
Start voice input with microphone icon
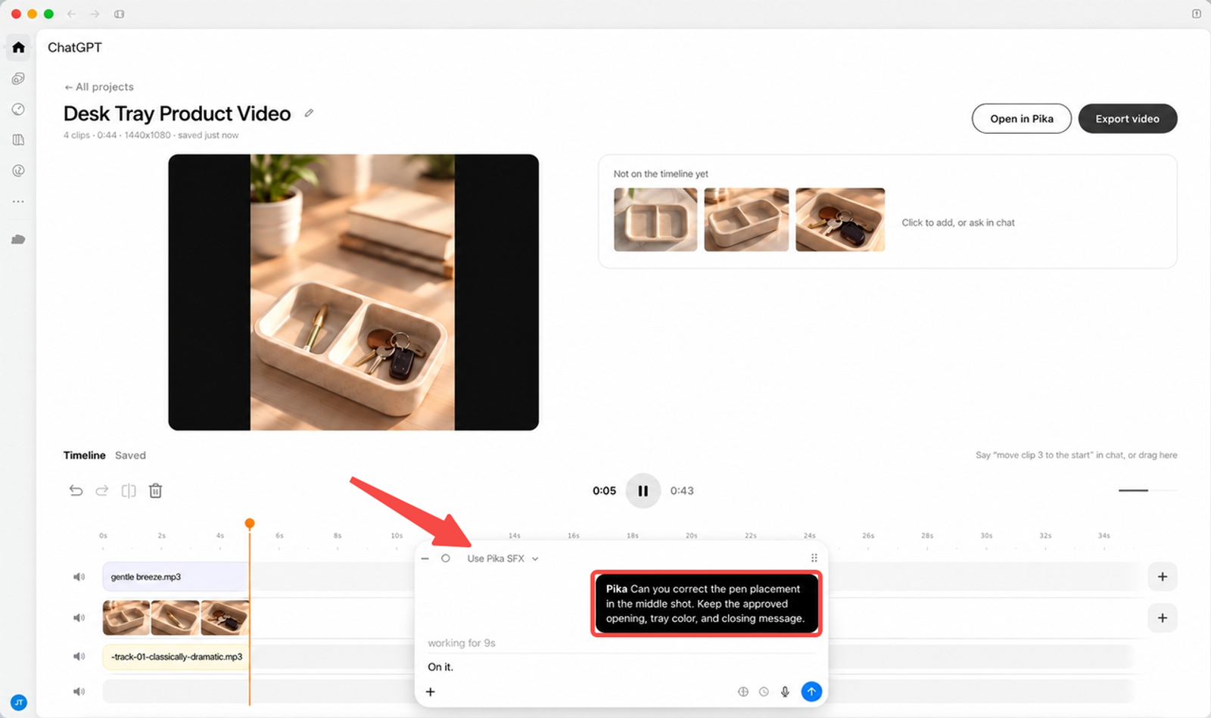pyautogui.click(x=786, y=692)
